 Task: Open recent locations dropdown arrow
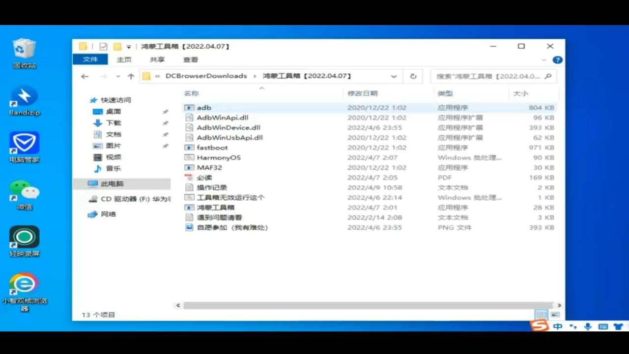pos(118,76)
